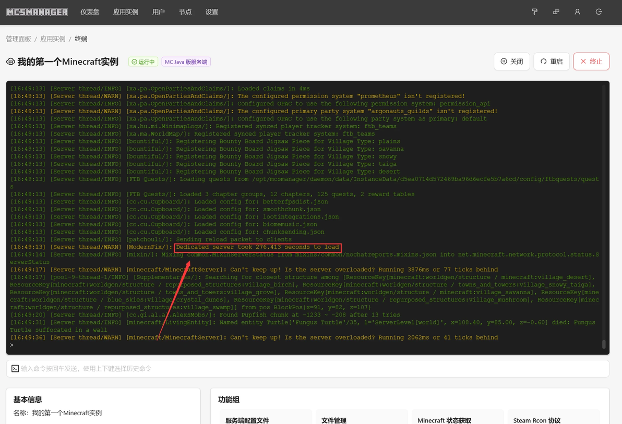Open the 仪表盘 dashboard menu
The width and height of the screenshot is (622, 424).
point(90,12)
